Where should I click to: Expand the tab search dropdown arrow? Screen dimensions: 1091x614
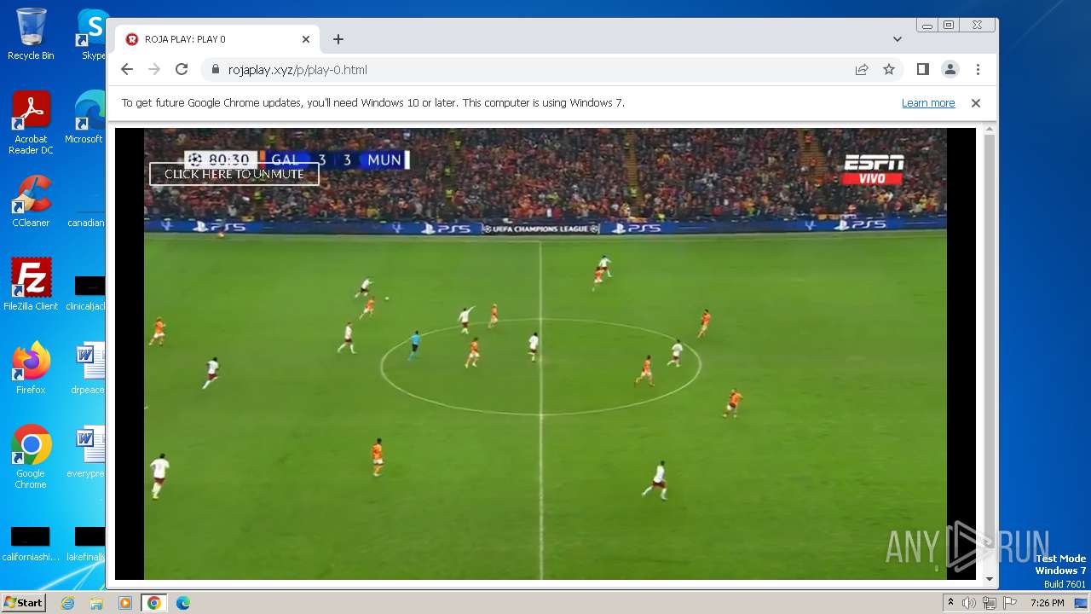(898, 39)
